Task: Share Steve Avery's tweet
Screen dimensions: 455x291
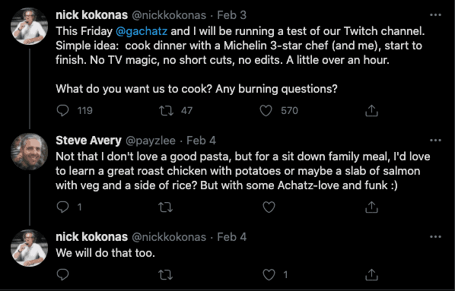Action: (371, 207)
